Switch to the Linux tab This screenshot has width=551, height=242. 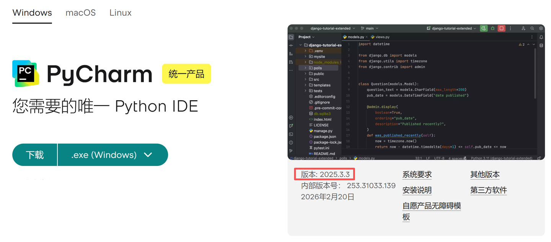[121, 13]
